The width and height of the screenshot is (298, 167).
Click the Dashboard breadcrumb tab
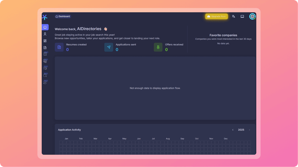click(63, 16)
